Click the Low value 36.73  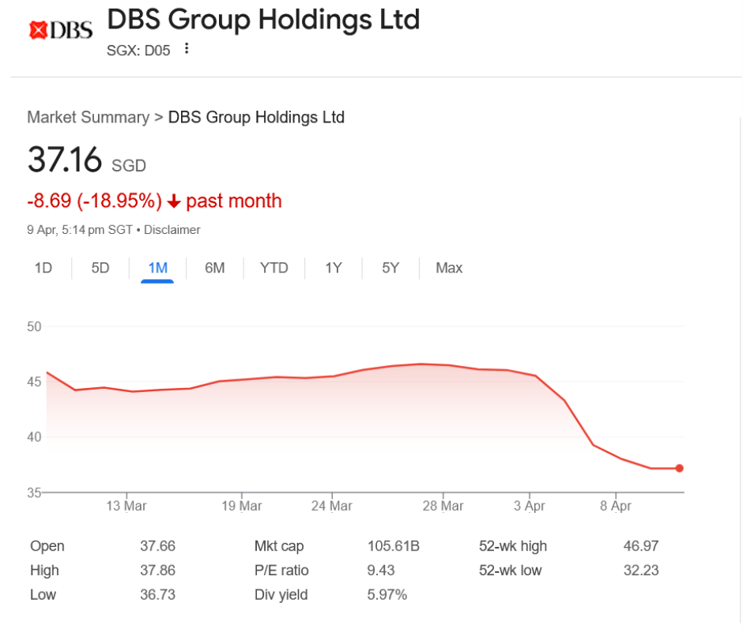[x=158, y=594]
